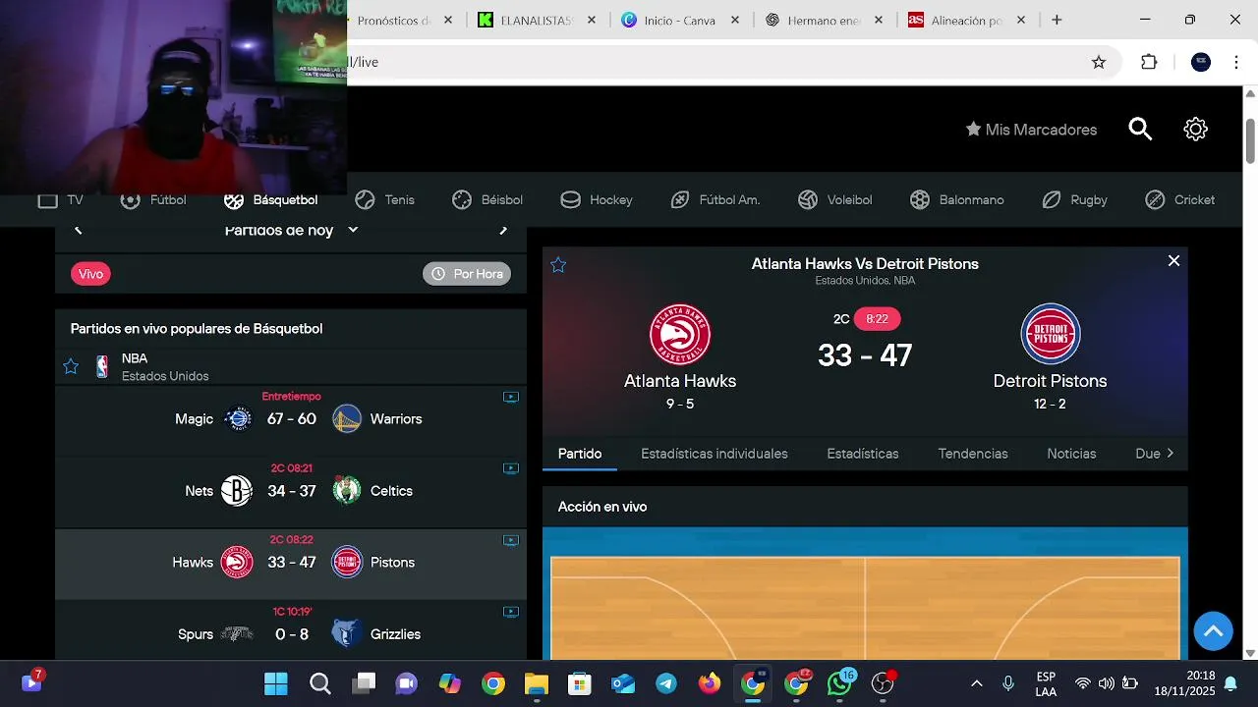The image size is (1258, 707).
Task: Select the Fútbol sport category
Action: pyautogui.click(x=153, y=200)
